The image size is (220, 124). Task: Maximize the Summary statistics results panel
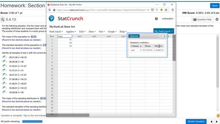pyautogui.click(x=161, y=36)
